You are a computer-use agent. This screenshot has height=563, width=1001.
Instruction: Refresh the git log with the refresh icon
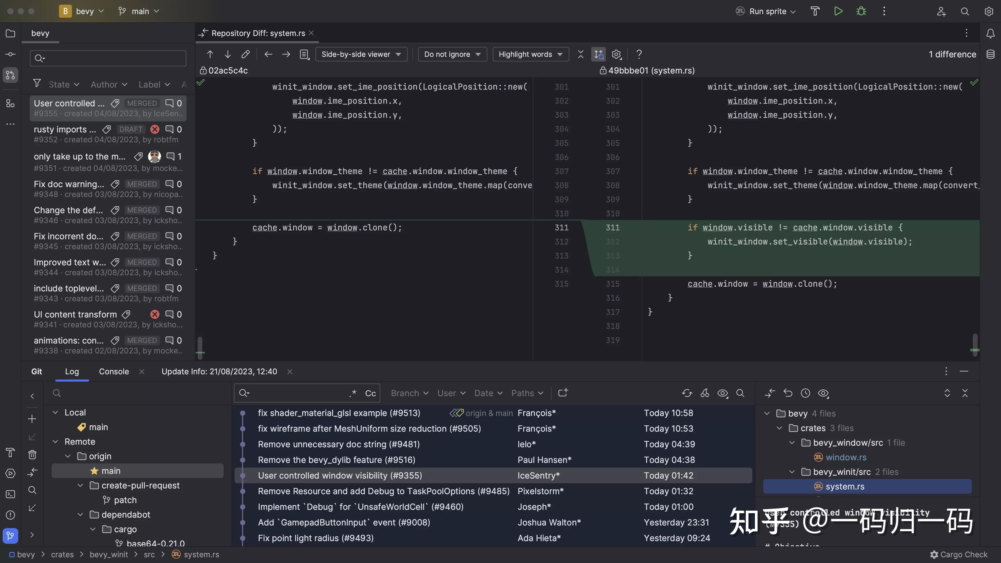[x=687, y=393]
